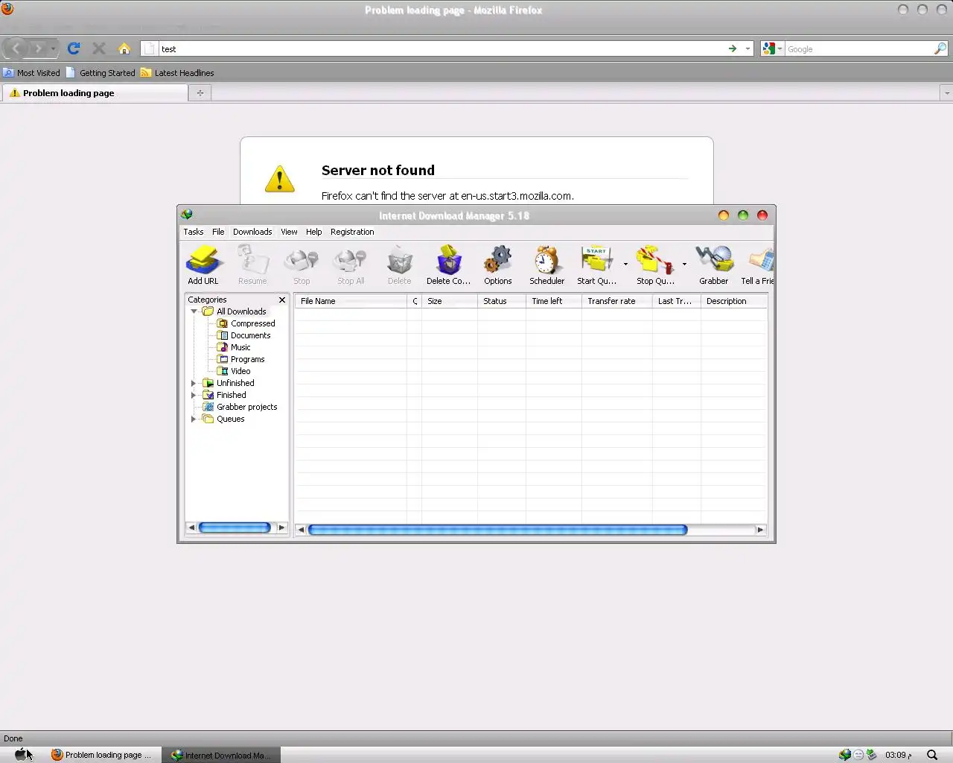Sort by Status column header
The width and height of the screenshot is (953, 763).
tap(502, 301)
